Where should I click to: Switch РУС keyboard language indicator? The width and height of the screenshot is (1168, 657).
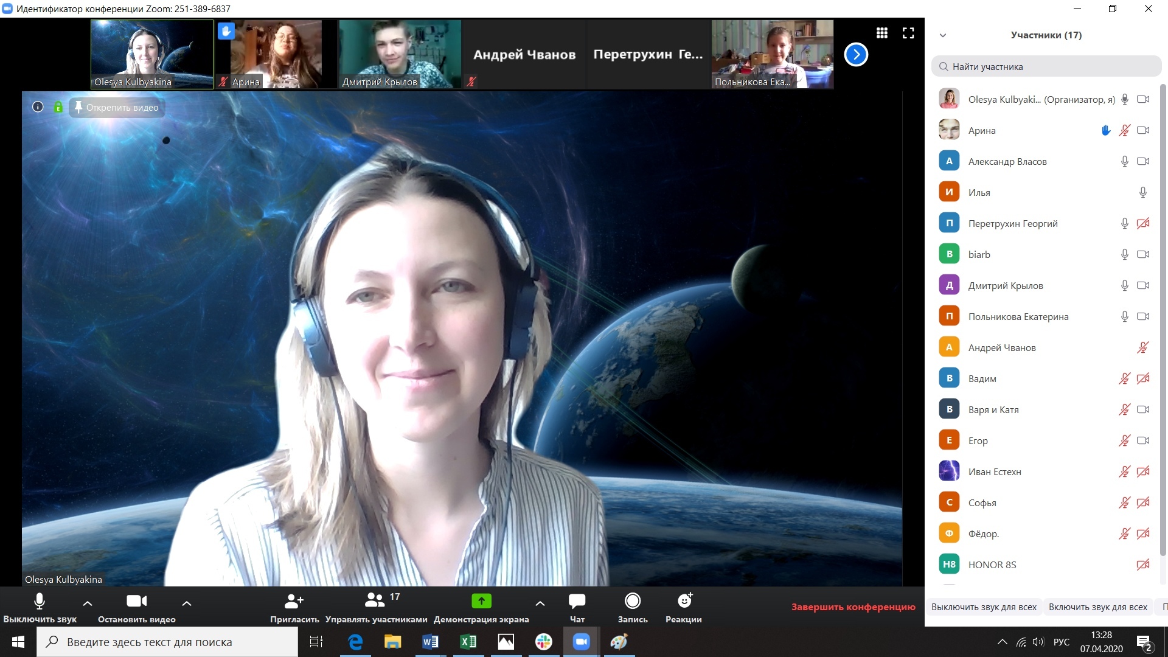click(x=1062, y=642)
